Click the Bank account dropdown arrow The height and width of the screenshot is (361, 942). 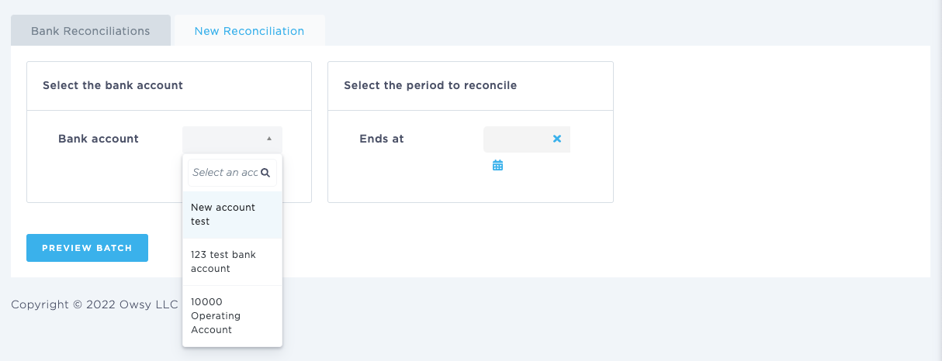[269, 139]
